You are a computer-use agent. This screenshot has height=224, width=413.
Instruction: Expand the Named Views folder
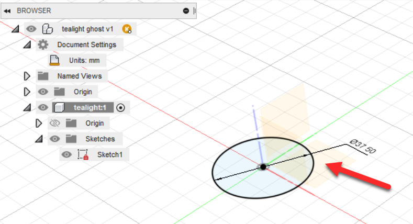[27, 76]
